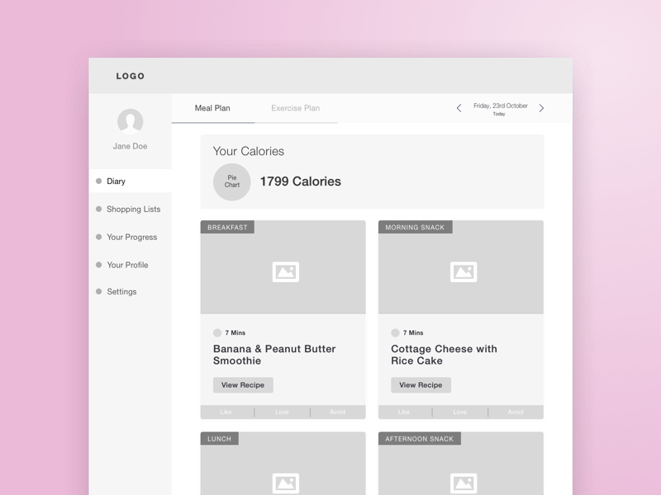This screenshot has height=495, width=661.
Task: Click the bullet next to Your Progress
Action: coord(98,237)
